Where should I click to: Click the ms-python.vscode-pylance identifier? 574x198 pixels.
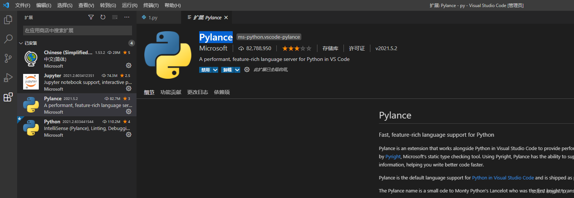pos(269,37)
